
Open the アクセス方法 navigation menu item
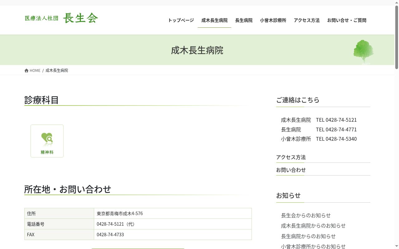(x=307, y=20)
